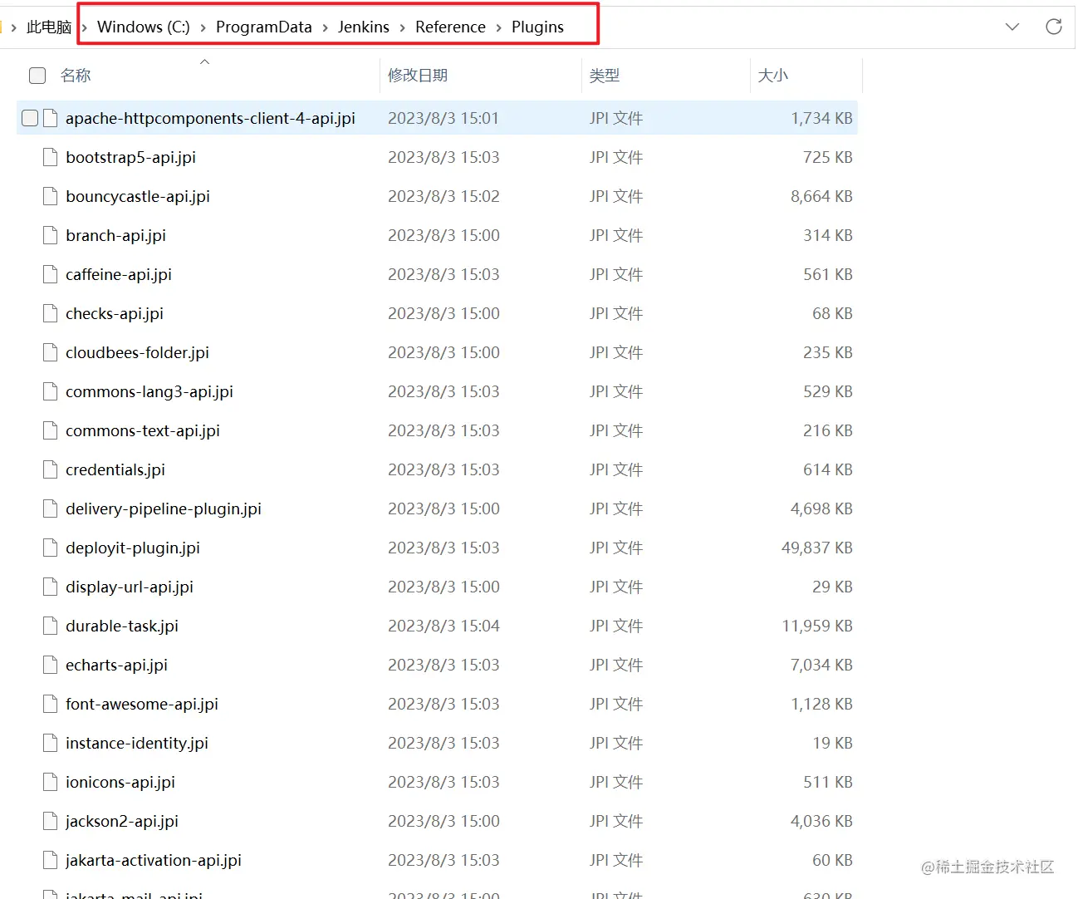This screenshot has height=899, width=1078.
Task: Click file icon of apache-httpcomponents-client-4-api.jpi
Action: (x=51, y=118)
